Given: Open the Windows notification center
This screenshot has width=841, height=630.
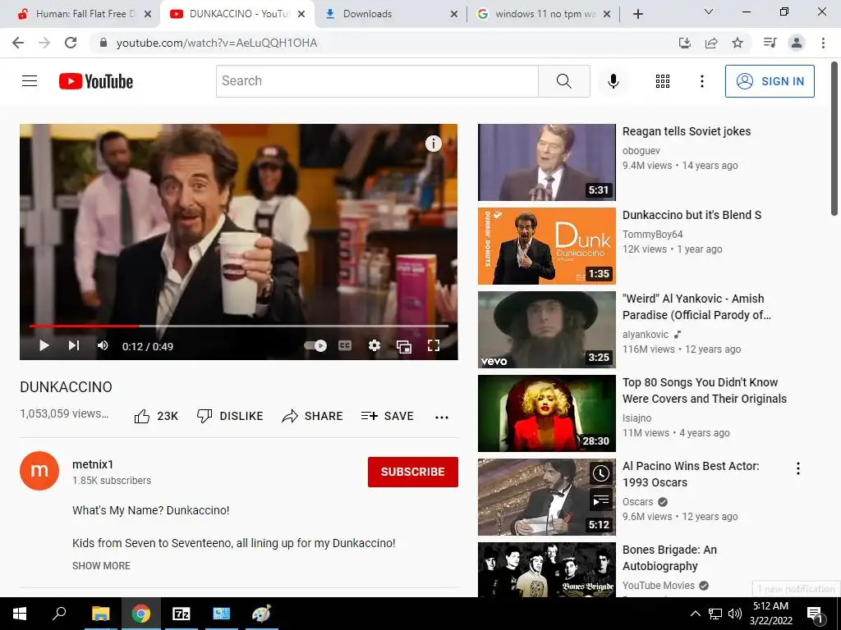Looking at the screenshot, I should (x=815, y=614).
